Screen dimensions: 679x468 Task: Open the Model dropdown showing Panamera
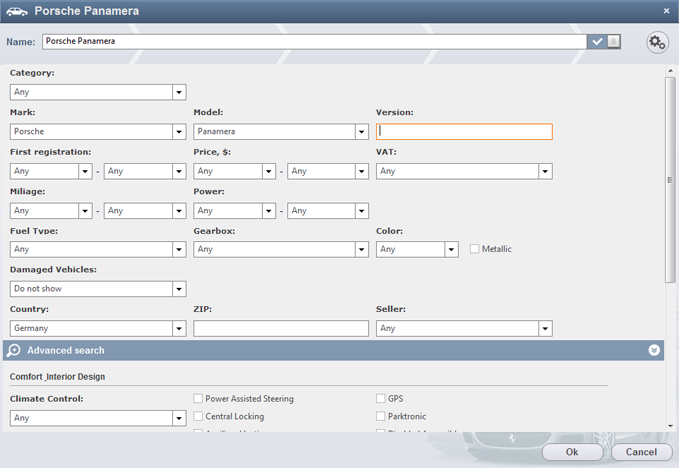281,131
